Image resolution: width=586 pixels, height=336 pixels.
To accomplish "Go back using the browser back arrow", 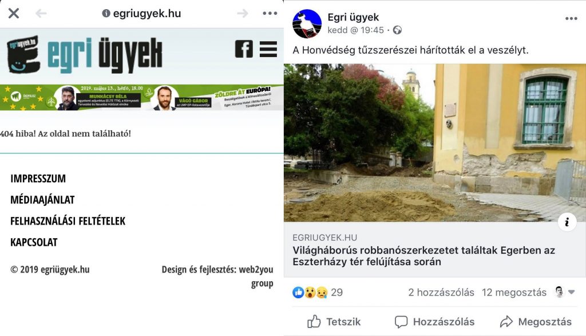I will point(41,14).
